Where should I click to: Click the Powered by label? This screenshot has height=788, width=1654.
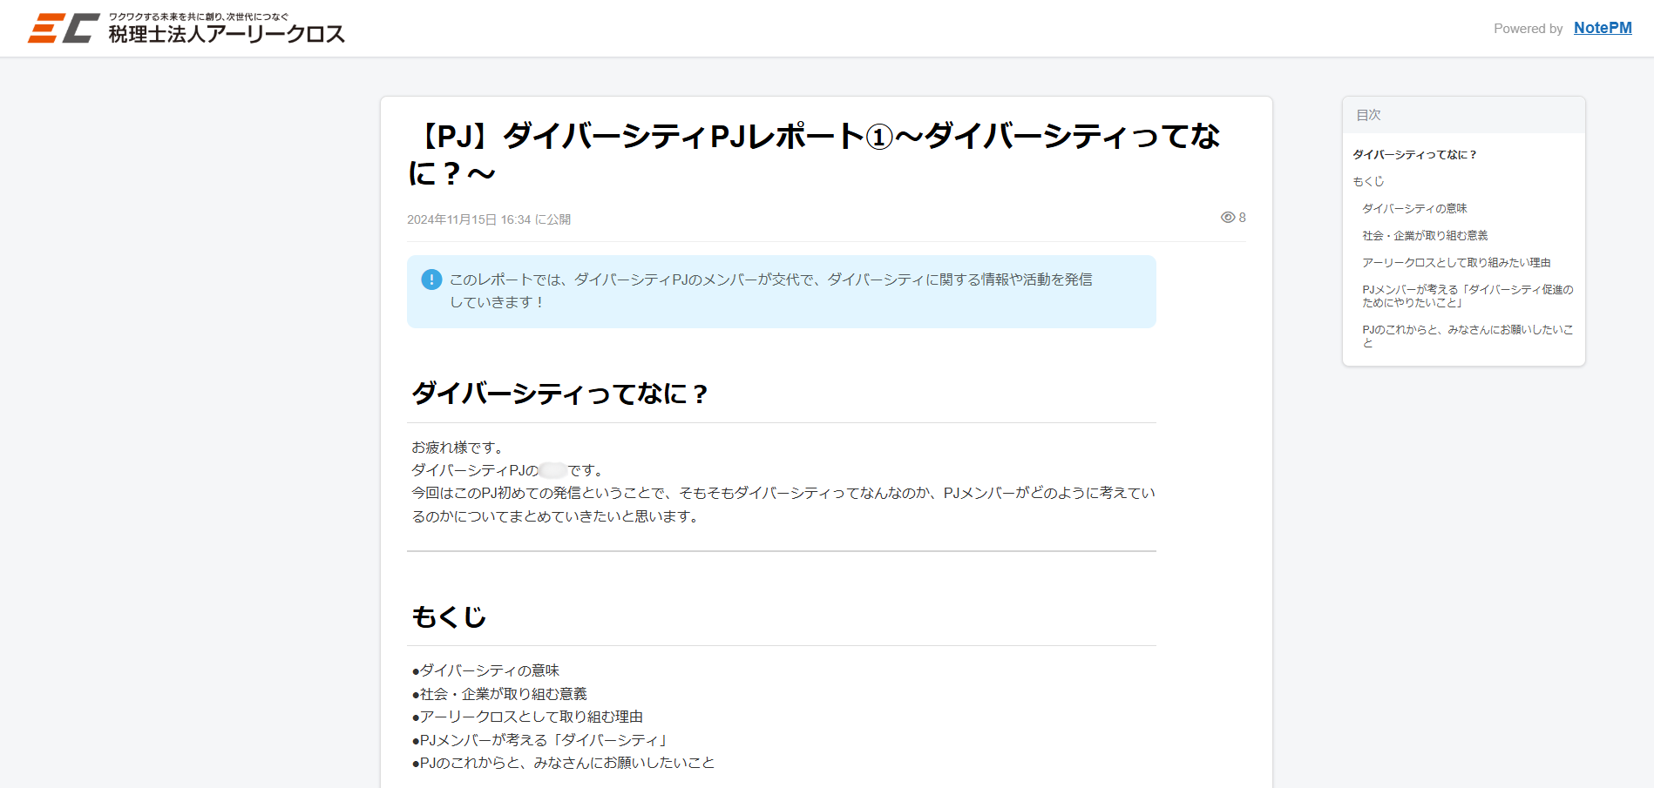coord(1529,29)
